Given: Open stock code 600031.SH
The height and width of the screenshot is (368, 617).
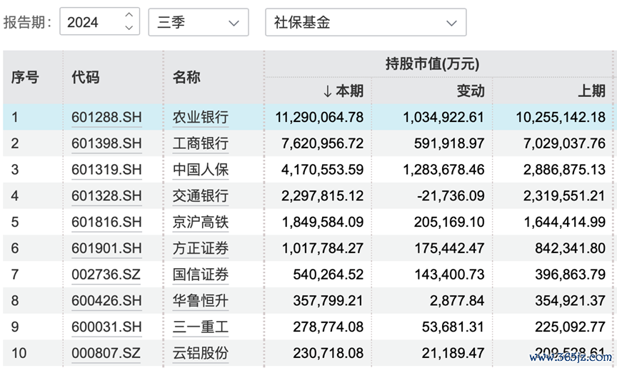Looking at the screenshot, I should (106, 327).
